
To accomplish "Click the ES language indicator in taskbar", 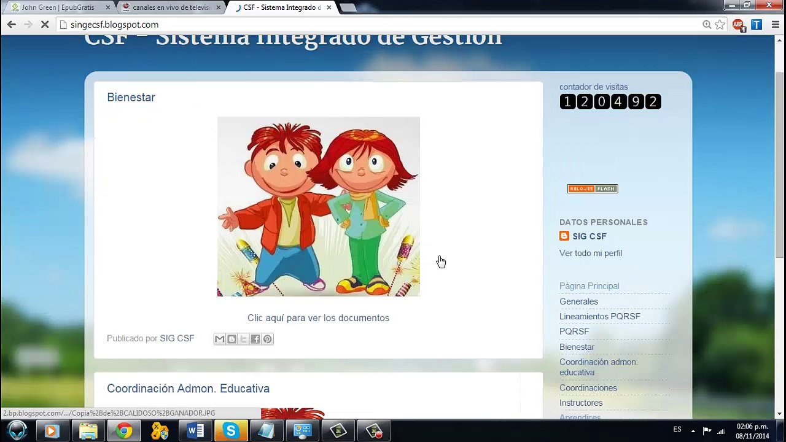I will click(x=677, y=430).
